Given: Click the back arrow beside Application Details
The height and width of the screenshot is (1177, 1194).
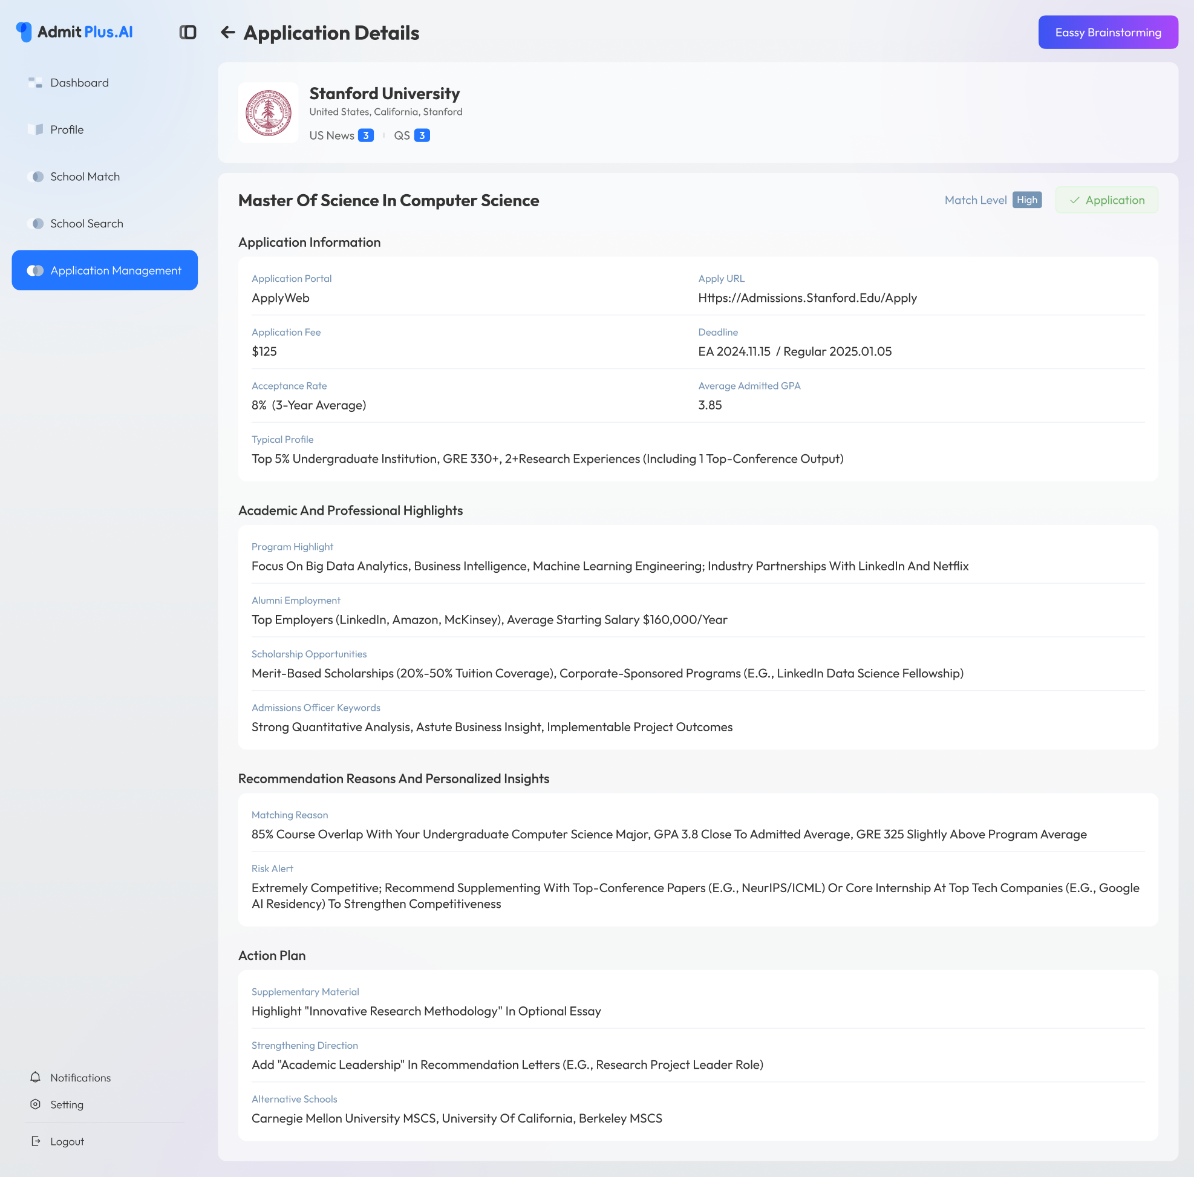Looking at the screenshot, I should pos(227,33).
